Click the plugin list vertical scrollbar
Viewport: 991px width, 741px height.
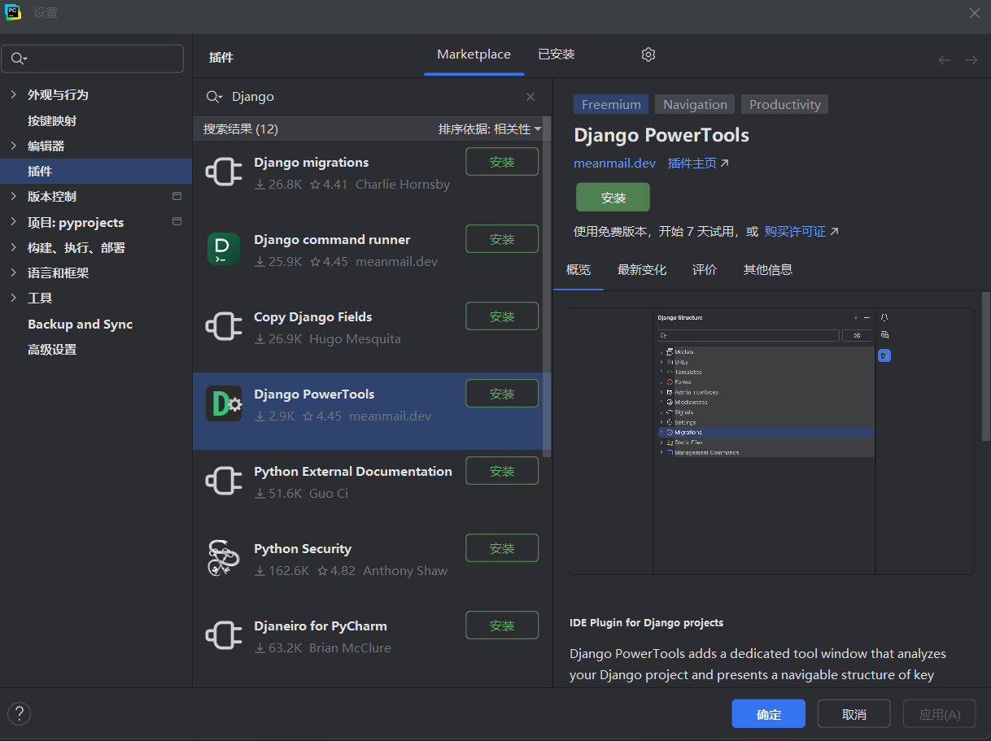pos(547,285)
